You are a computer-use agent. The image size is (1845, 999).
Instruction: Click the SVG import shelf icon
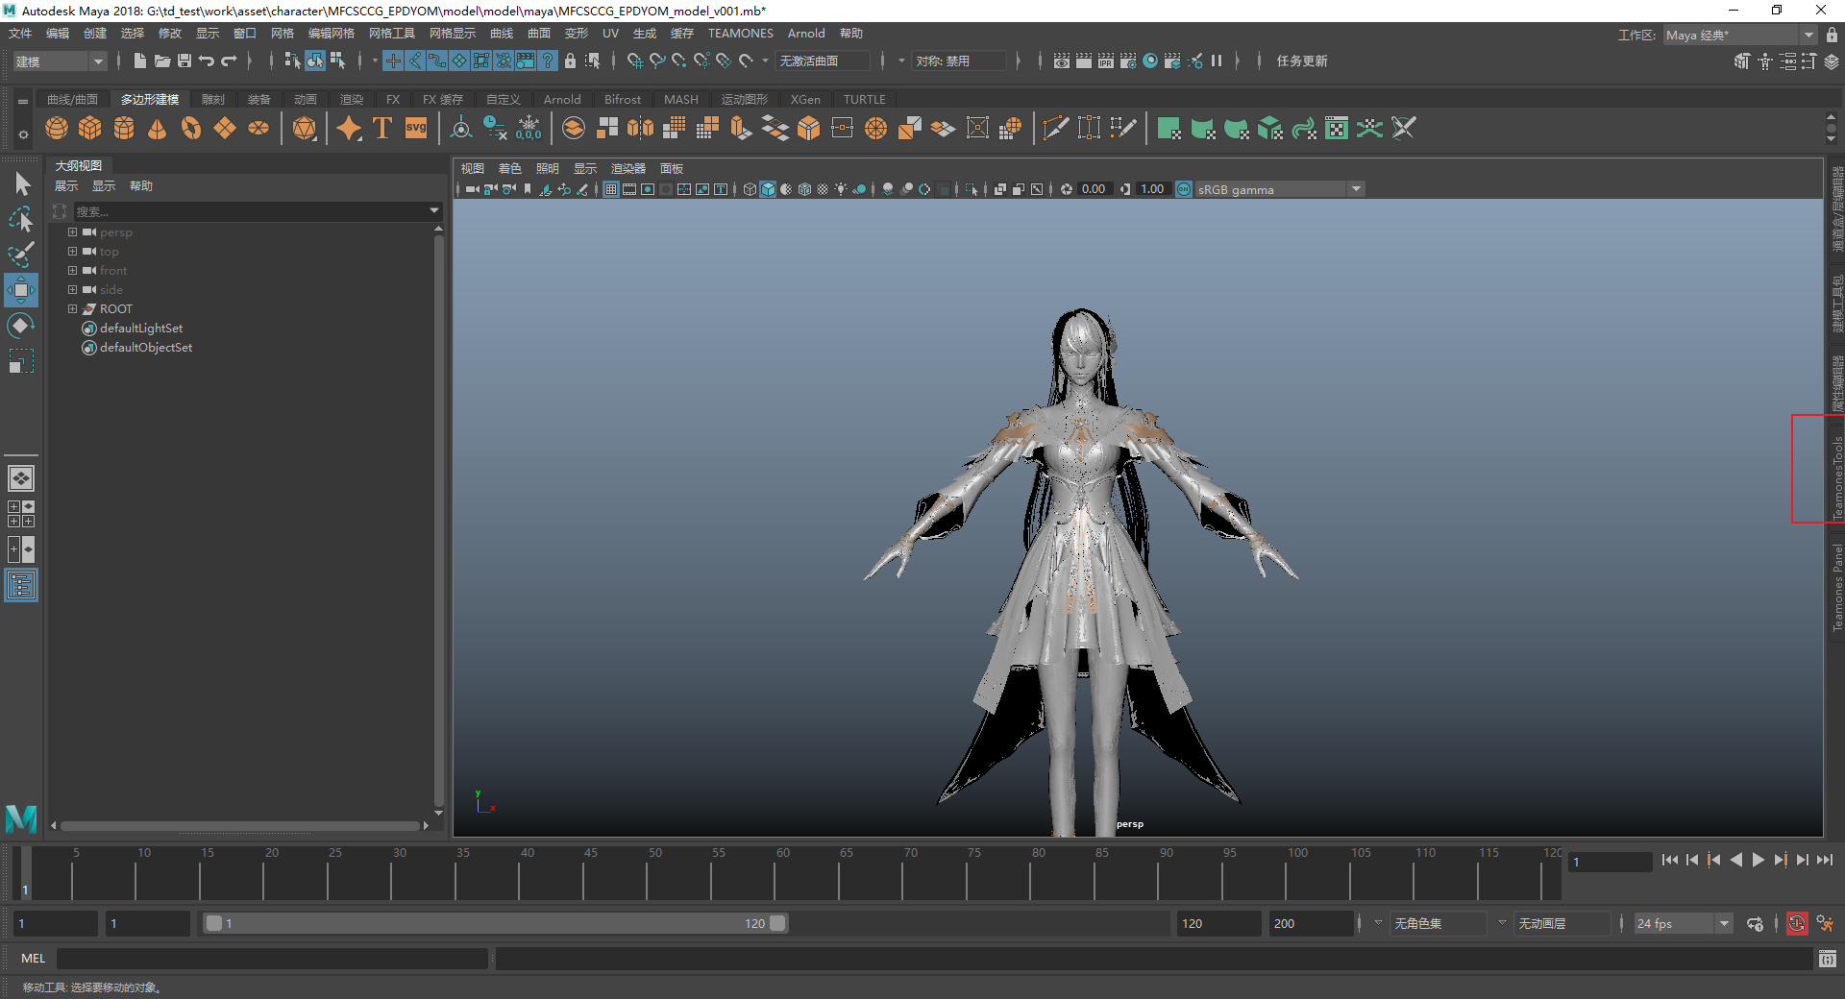415,128
